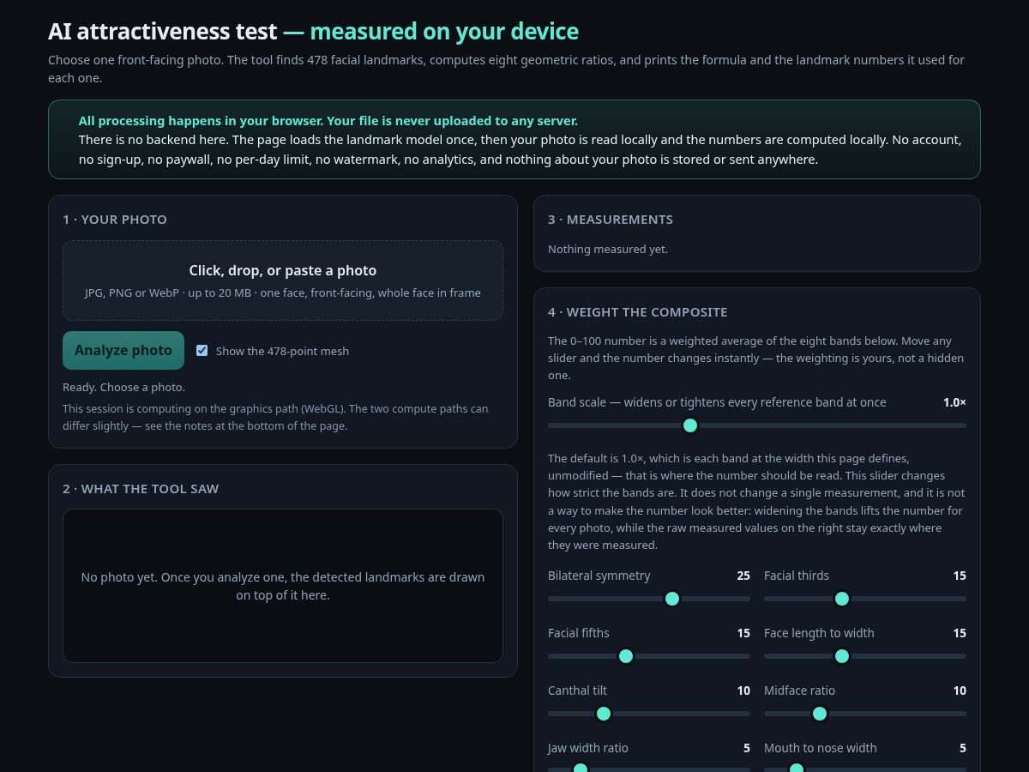Image resolution: width=1029 pixels, height=772 pixels.
Task: Adjust the Face length to width slider
Action: click(865, 656)
